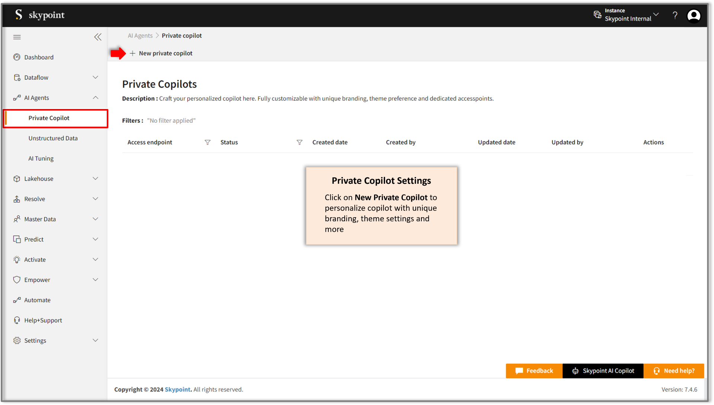
Task: Click the Feedback chat bubble icon
Action: coord(519,371)
